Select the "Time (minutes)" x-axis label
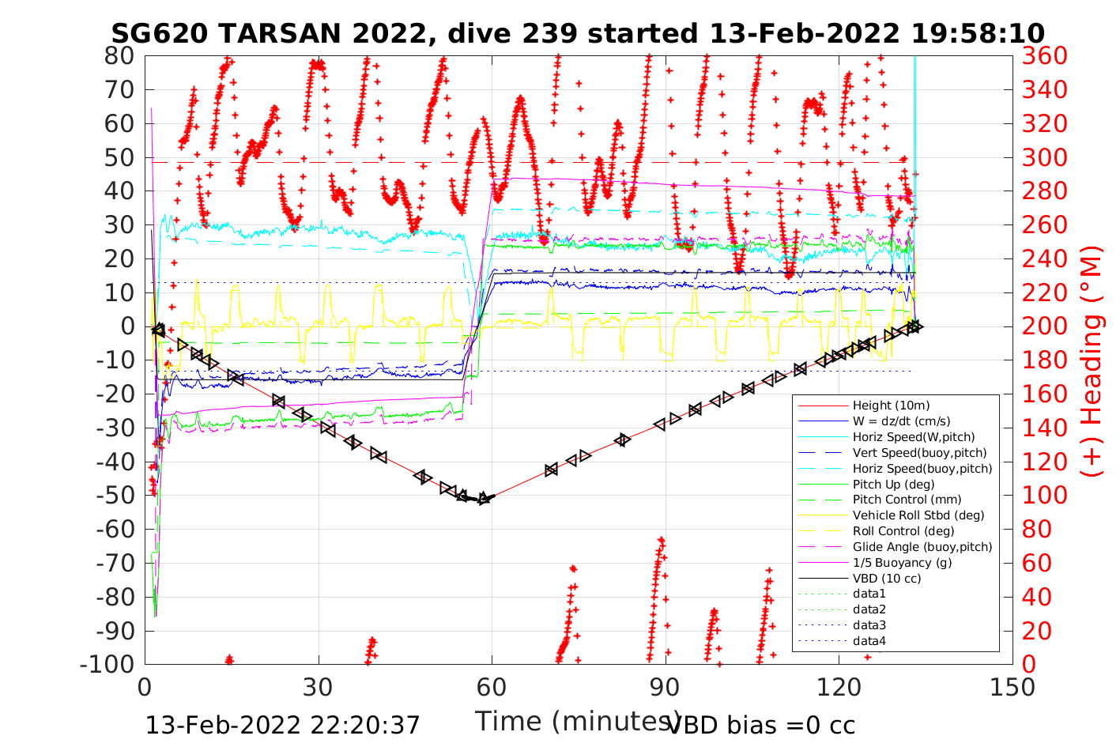The width and height of the screenshot is (1120, 747). tap(578, 721)
